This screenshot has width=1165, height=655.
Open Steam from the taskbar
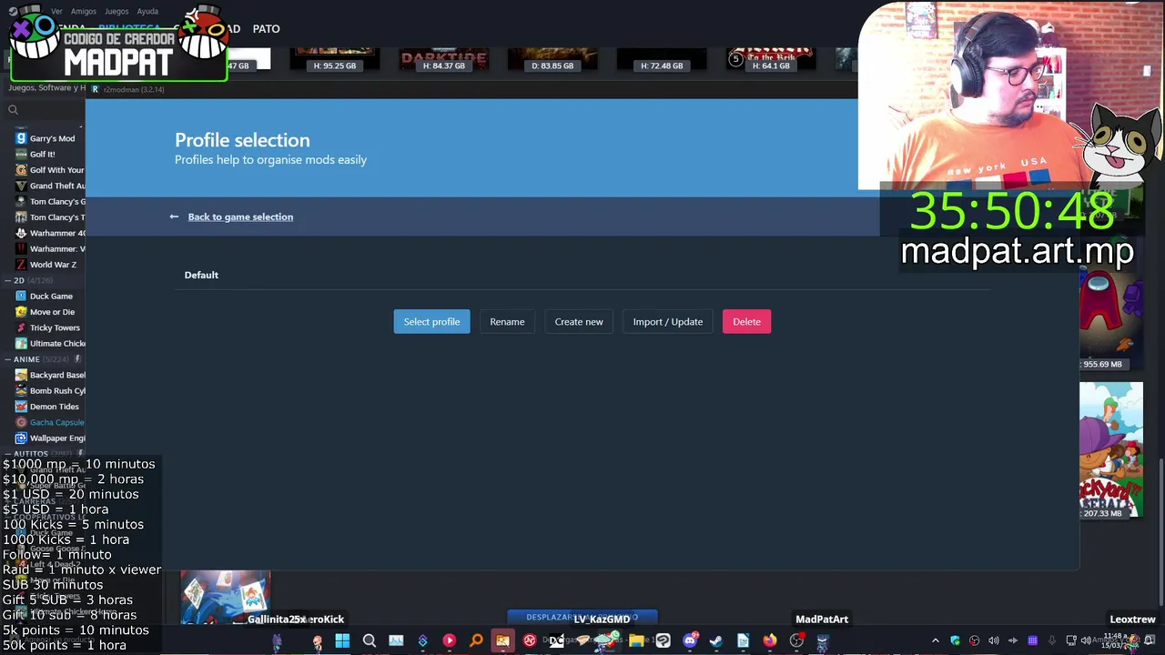click(x=716, y=640)
